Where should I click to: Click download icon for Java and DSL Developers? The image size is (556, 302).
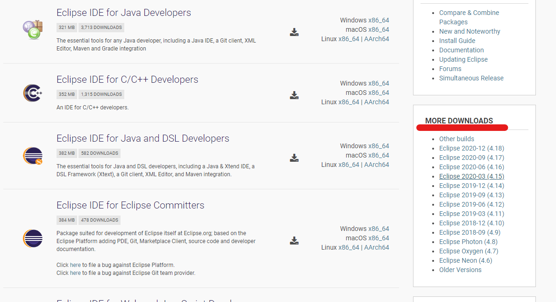click(294, 158)
